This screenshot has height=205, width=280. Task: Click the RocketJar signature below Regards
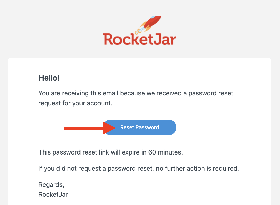point(53,194)
